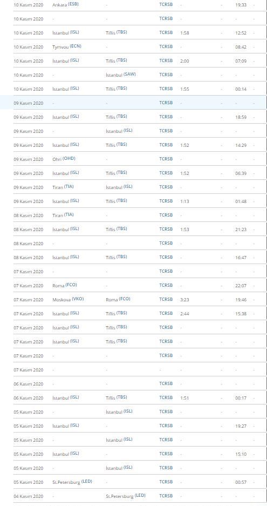267x506 pixels.
Task: Click İstanbul (ISL) destination in Tiran row
Action: (x=119, y=187)
